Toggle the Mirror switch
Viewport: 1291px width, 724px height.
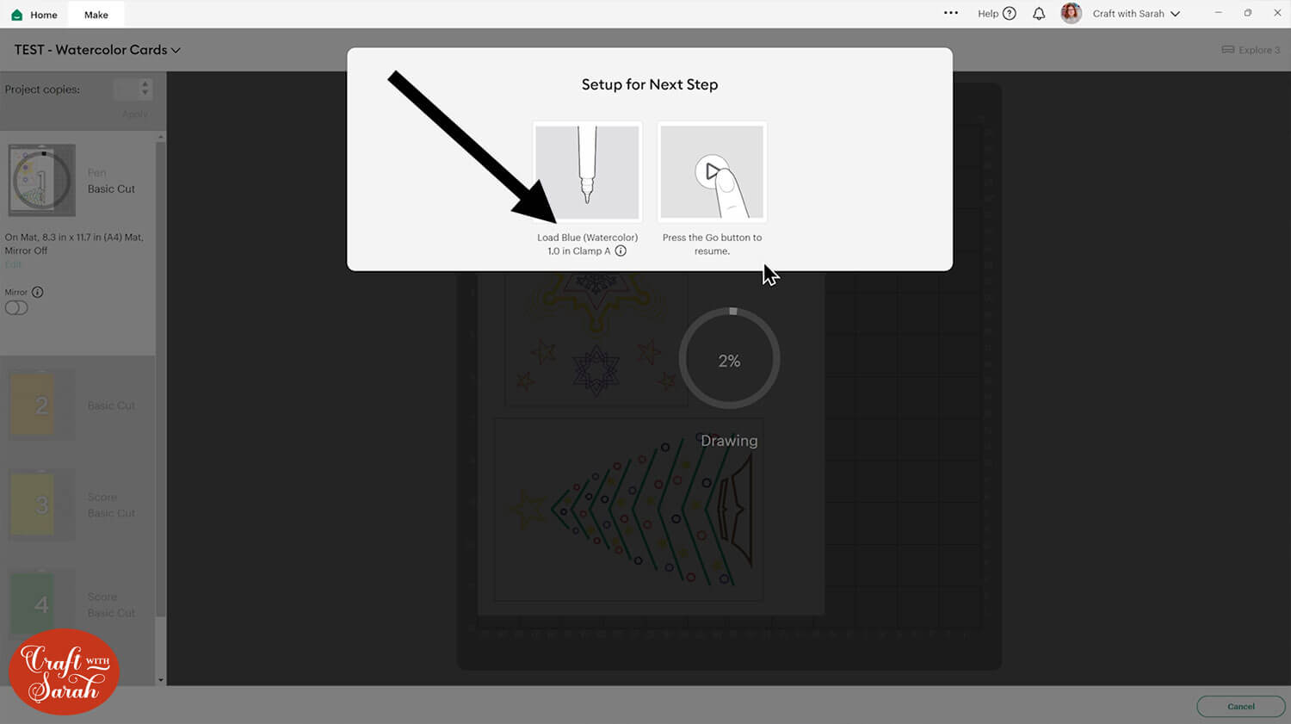tap(16, 308)
